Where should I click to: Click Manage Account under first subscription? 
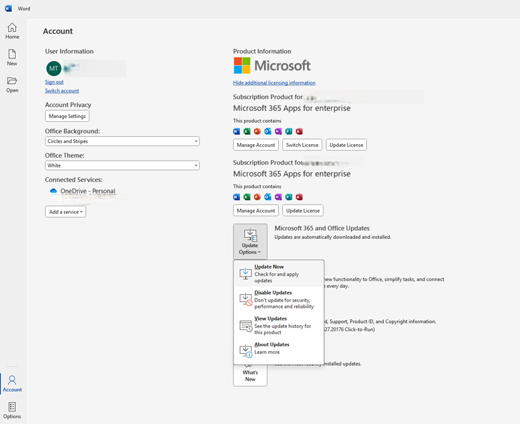point(256,145)
